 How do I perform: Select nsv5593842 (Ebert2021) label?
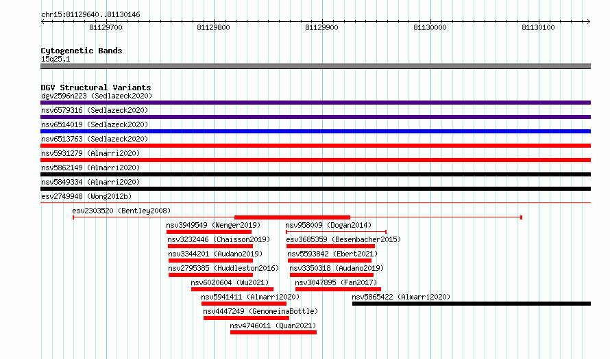(x=332, y=254)
